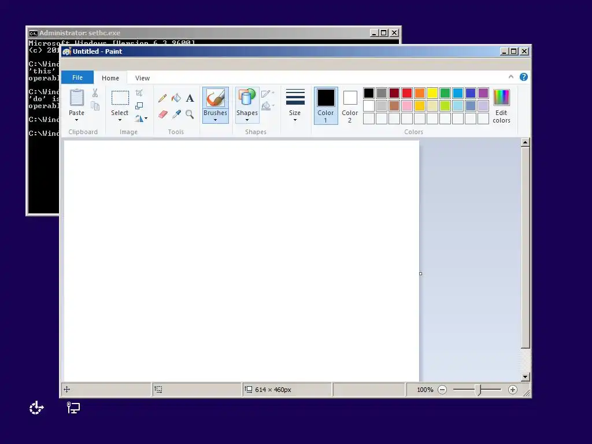592x444 pixels.
Task: Click the Size line thickness icon
Action: (x=295, y=97)
